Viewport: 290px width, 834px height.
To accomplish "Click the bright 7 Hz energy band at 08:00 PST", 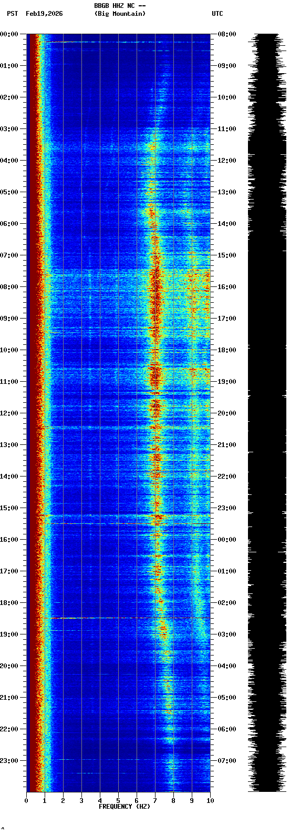I will 156,287.
